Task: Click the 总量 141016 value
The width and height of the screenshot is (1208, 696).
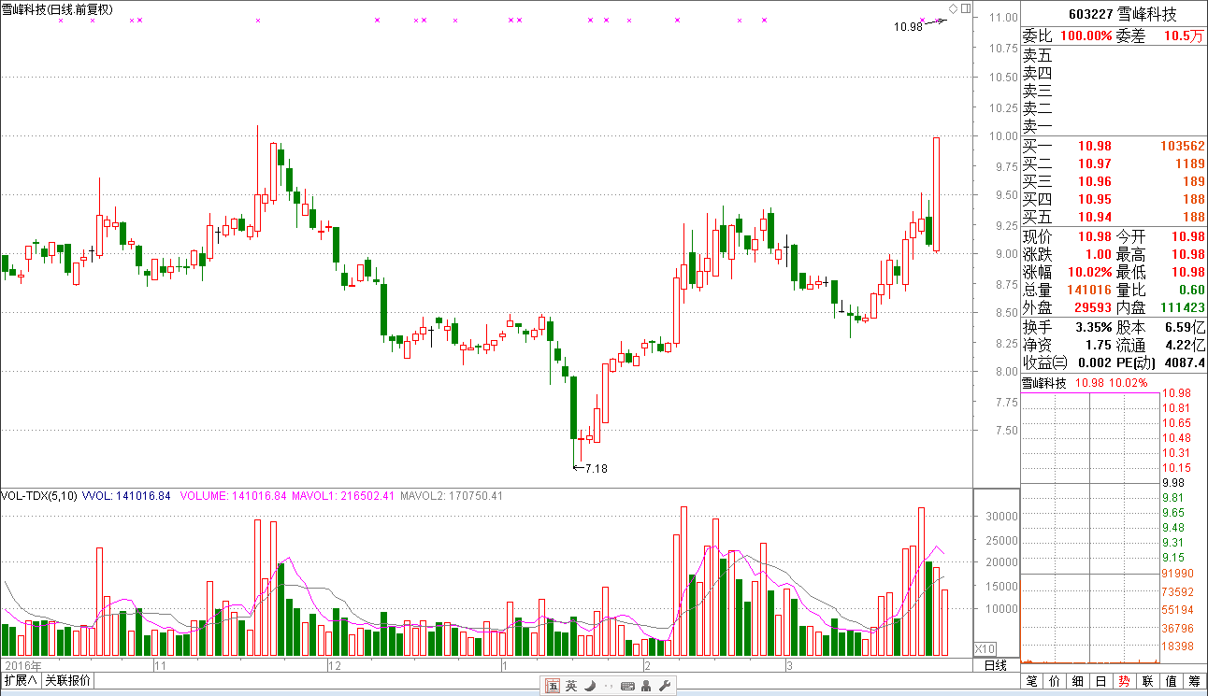Action: 1089,290
